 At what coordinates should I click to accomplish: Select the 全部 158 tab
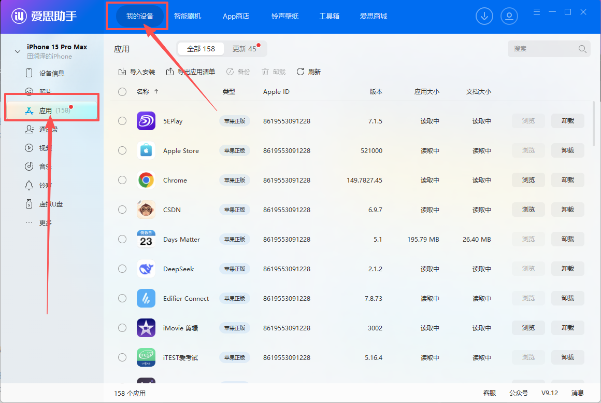(201, 49)
